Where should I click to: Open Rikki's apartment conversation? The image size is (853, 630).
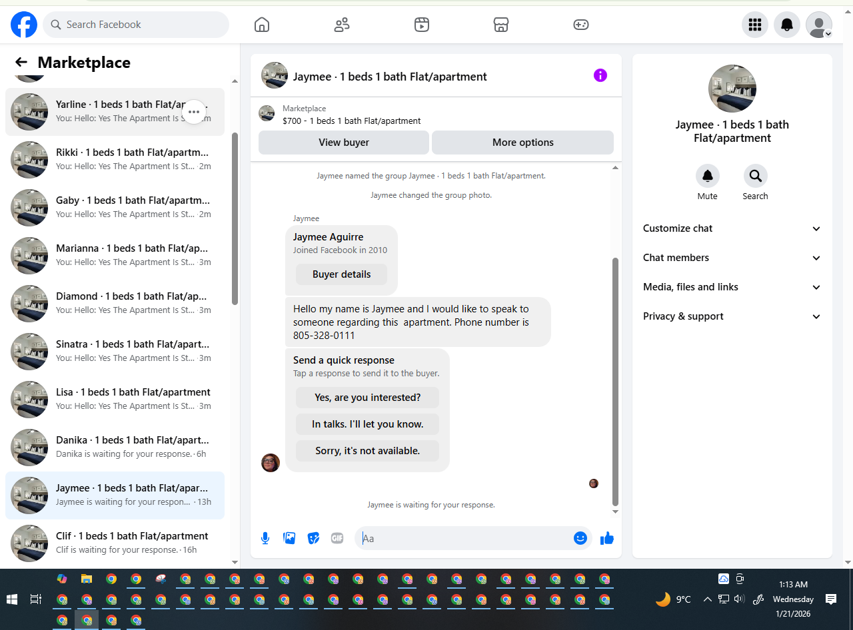pos(115,160)
